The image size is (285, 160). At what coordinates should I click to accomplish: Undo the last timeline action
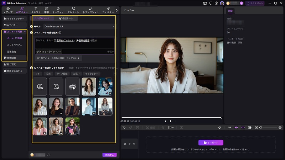click(x=124, y=128)
